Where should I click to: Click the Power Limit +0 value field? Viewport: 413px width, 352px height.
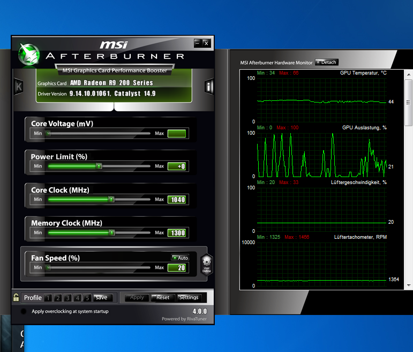(177, 166)
